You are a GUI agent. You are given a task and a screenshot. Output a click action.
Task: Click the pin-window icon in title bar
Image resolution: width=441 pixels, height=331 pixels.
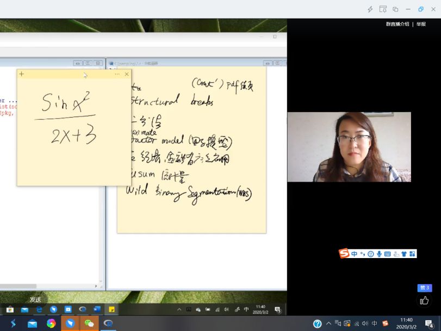pos(383,9)
